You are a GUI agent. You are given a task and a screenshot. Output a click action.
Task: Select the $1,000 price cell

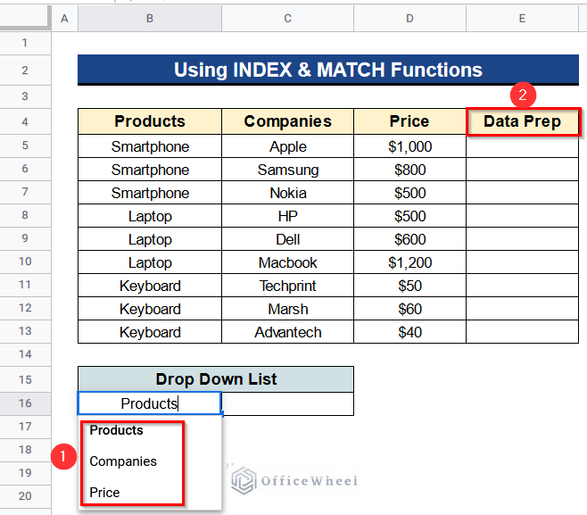410,146
